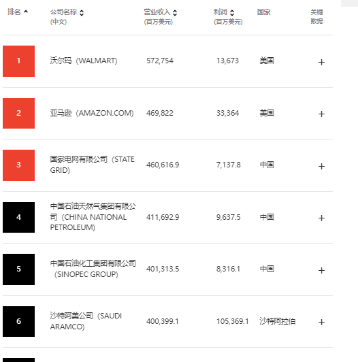358x362 pixels.
Task: Expand Saudi Aramco row plus icon
Action: (x=321, y=322)
